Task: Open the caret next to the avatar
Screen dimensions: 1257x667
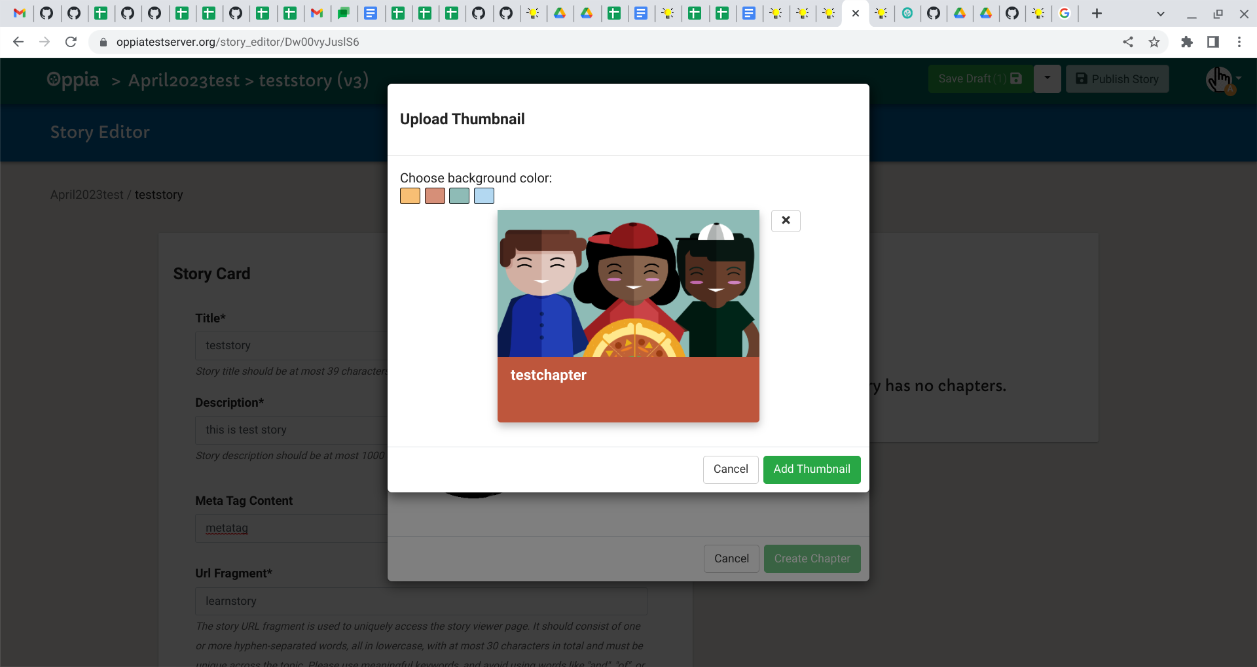Action: point(1236,80)
